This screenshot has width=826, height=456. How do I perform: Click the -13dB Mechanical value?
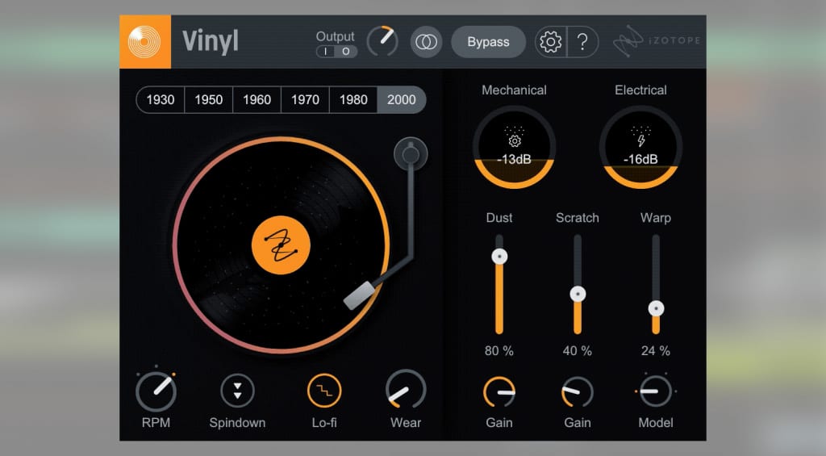tap(514, 159)
